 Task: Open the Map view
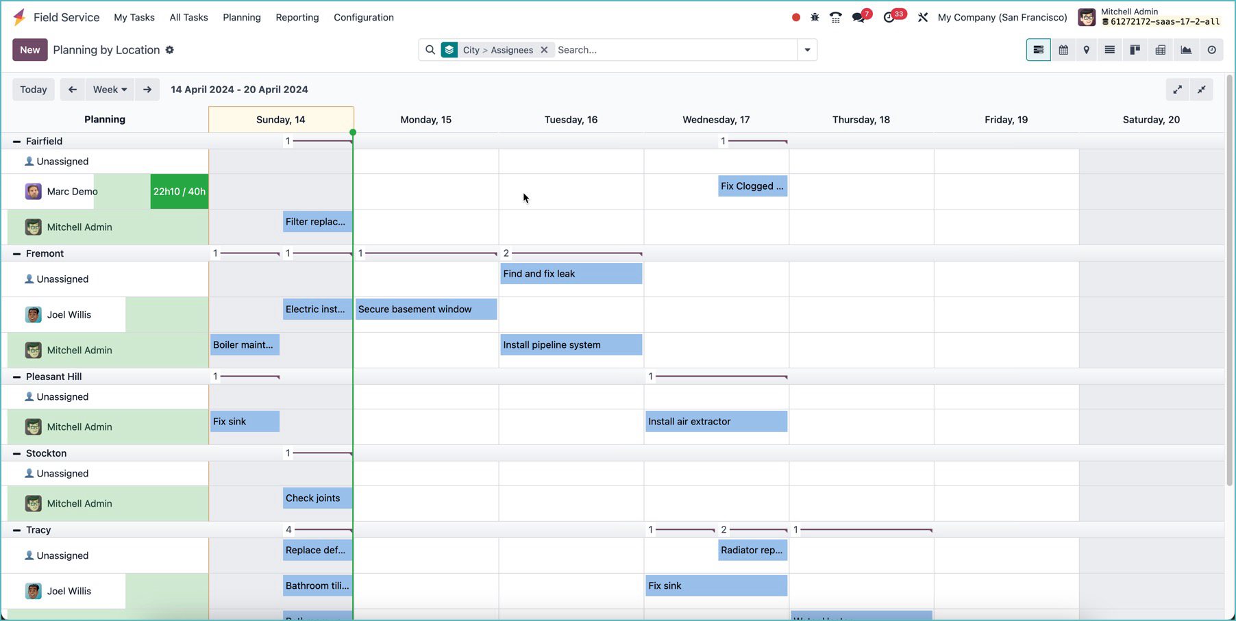[1087, 50]
